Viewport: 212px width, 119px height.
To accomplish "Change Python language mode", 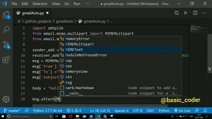I will tap(164, 110).
